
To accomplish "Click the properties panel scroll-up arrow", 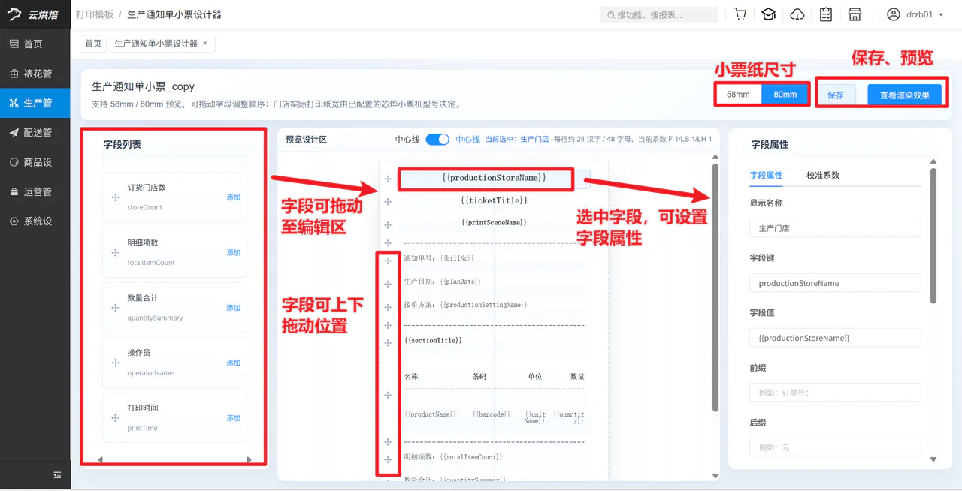I will [x=933, y=161].
